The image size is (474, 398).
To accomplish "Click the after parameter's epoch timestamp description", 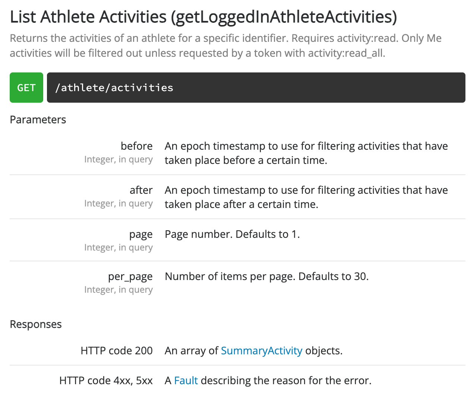I will tap(306, 197).
